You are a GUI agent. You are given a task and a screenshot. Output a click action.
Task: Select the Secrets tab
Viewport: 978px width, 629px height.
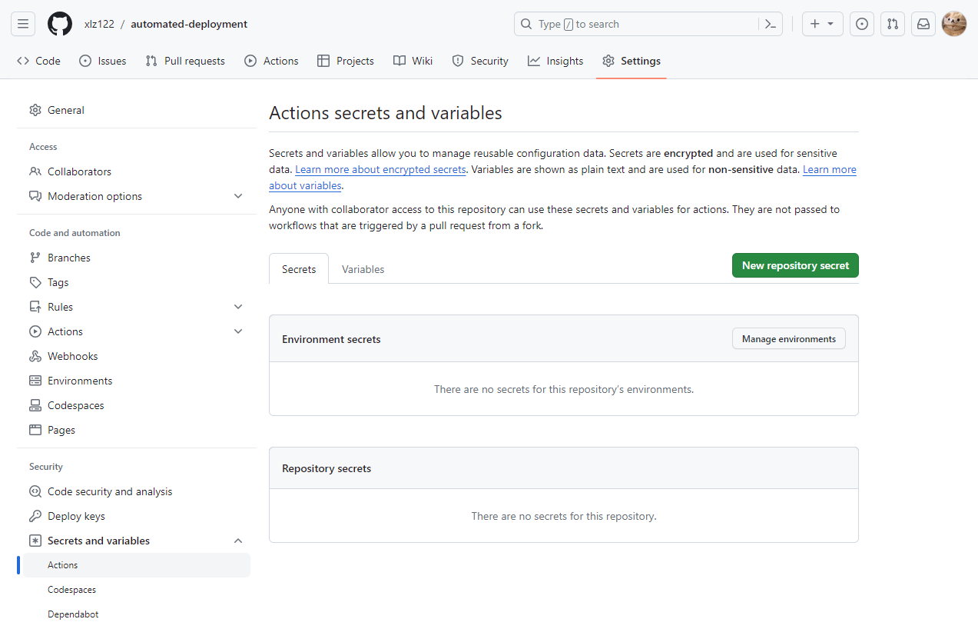pyautogui.click(x=299, y=269)
